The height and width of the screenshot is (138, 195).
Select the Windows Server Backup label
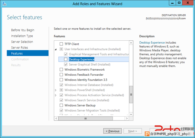point(80,105)
